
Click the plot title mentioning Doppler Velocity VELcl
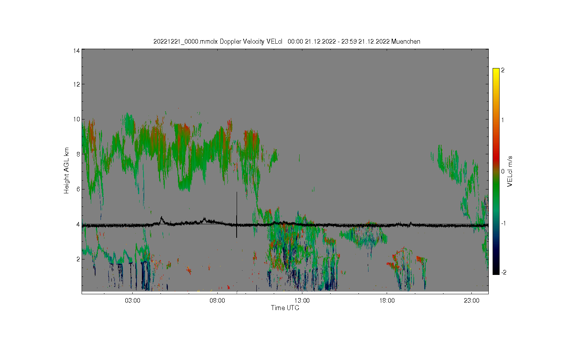[287, 41]
